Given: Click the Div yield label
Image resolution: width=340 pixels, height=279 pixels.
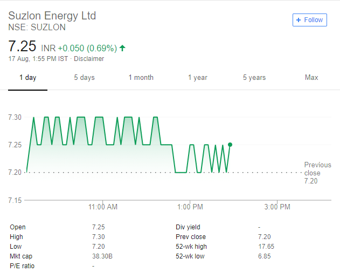Looking at the screenshot, I should tap(188, 227).
